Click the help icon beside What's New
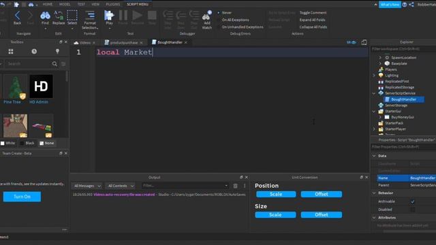This screenshot has width=436, height=245. tap(405, 5)
